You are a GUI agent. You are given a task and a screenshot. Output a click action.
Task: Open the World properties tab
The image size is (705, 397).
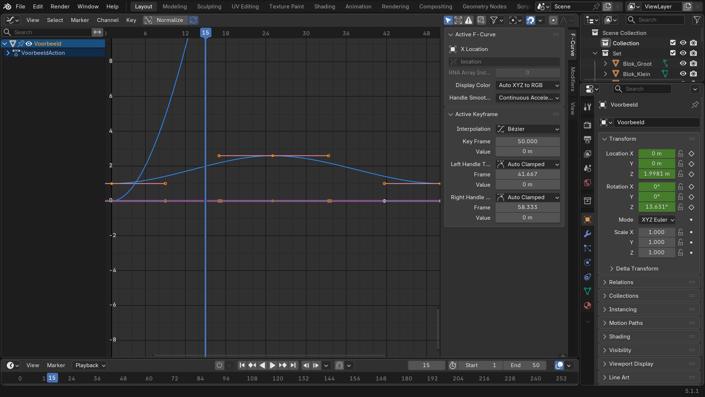587,183
